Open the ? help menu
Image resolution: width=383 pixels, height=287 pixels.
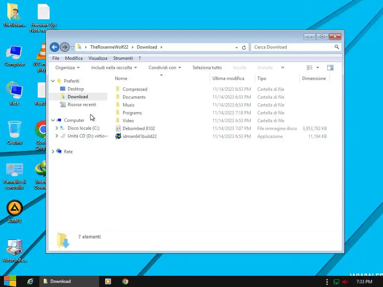(140, 58)
